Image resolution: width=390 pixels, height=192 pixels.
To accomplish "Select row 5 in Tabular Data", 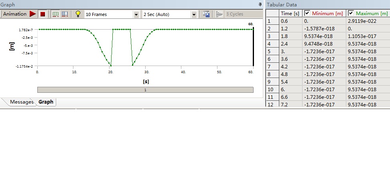I will [272, 52].
